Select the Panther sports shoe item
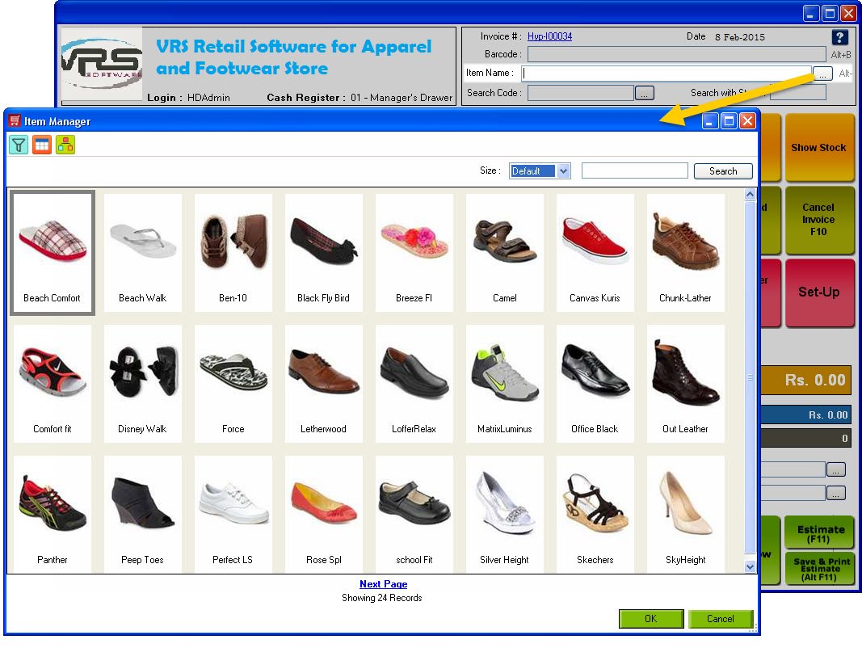The image size is (862, 648). 53,515
